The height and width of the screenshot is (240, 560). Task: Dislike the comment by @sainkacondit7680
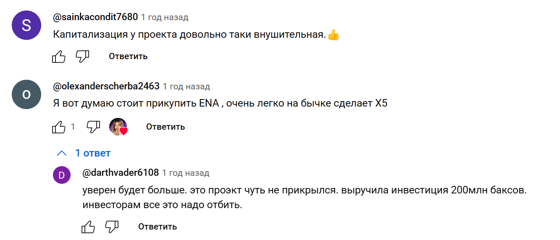pyautogui.click(x=82, y=56)
